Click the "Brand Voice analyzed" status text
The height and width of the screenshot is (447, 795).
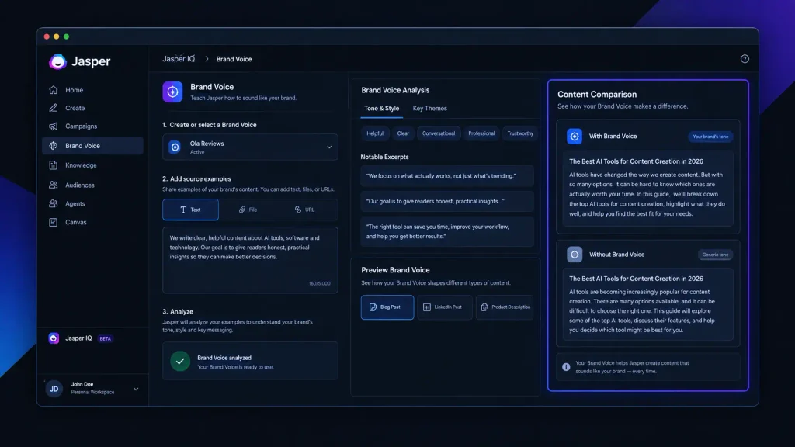(224, 358)
